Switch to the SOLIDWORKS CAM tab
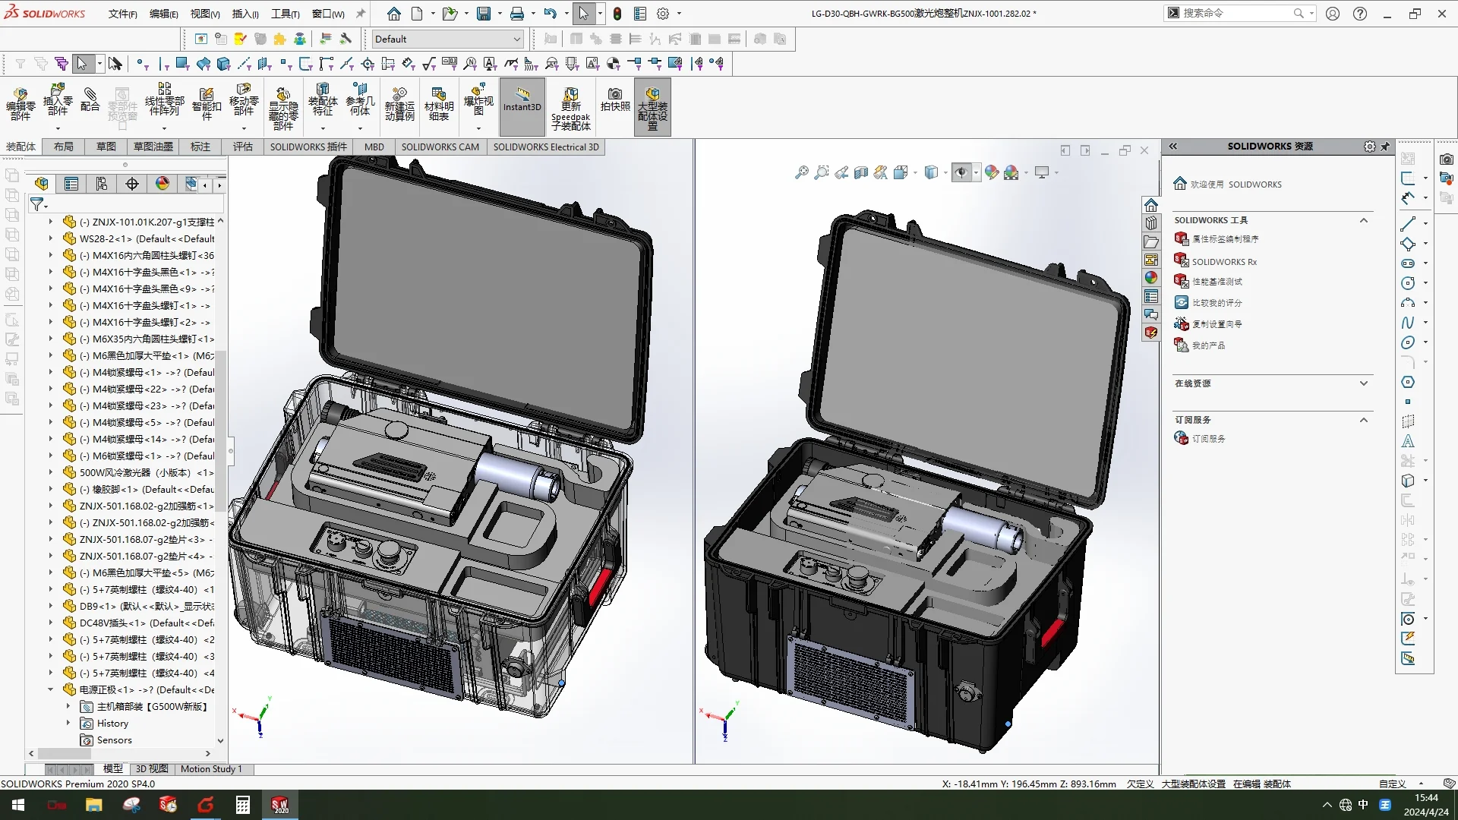Viewport: 1458px width, 820px height. pos(440,147)
